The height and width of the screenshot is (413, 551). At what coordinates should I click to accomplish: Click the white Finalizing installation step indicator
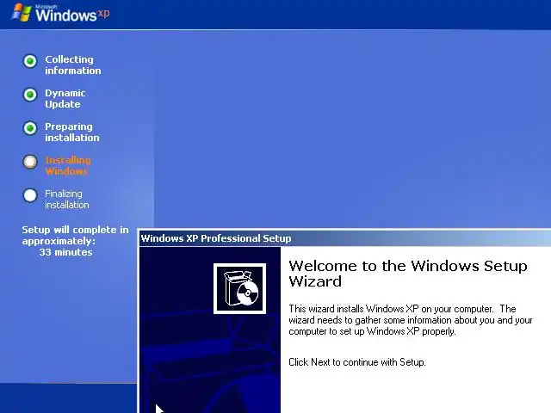pyautogui.click(x=30, y=195)
